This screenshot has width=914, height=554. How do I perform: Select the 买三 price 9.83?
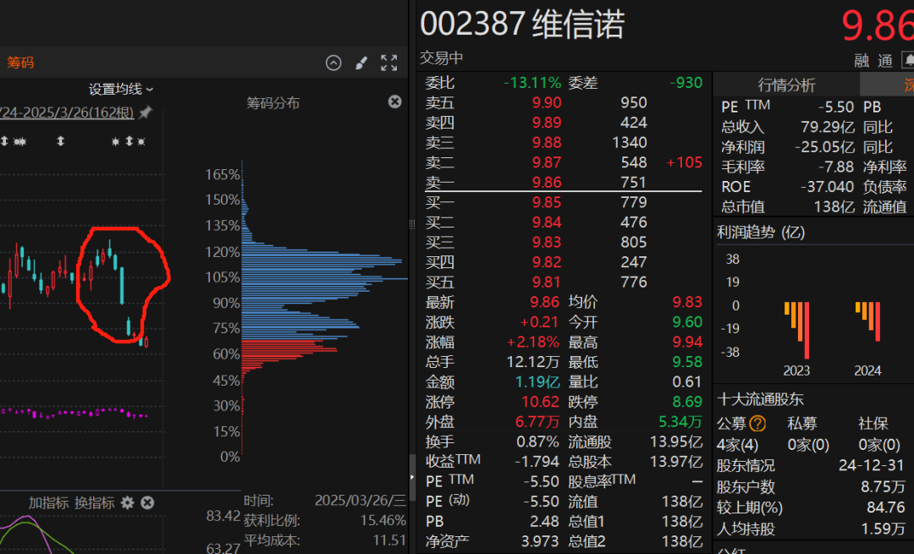(x=546, y=242)
